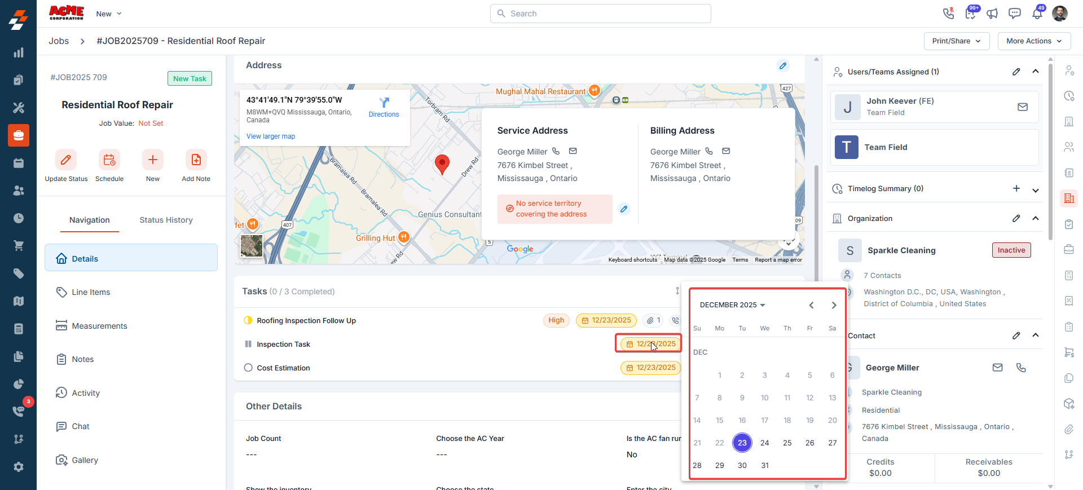The width and height of the screenshot is (1083, 490).
Task: Open Cost Estimation 12/23/2025 due date
Action: coord(651,368)
